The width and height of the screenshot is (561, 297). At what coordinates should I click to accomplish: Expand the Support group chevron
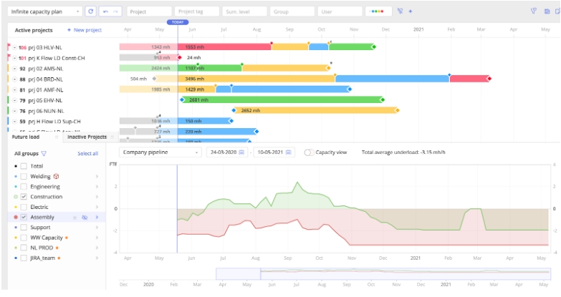click(x=97, y=227)
